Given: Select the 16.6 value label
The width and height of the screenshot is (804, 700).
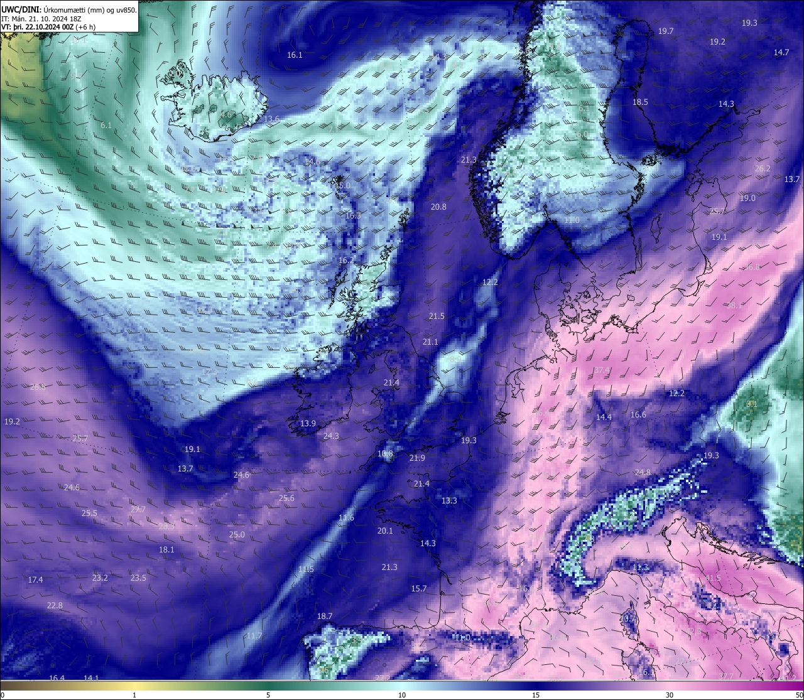Looking at the screenshot, I should click(x=638, y=414).
